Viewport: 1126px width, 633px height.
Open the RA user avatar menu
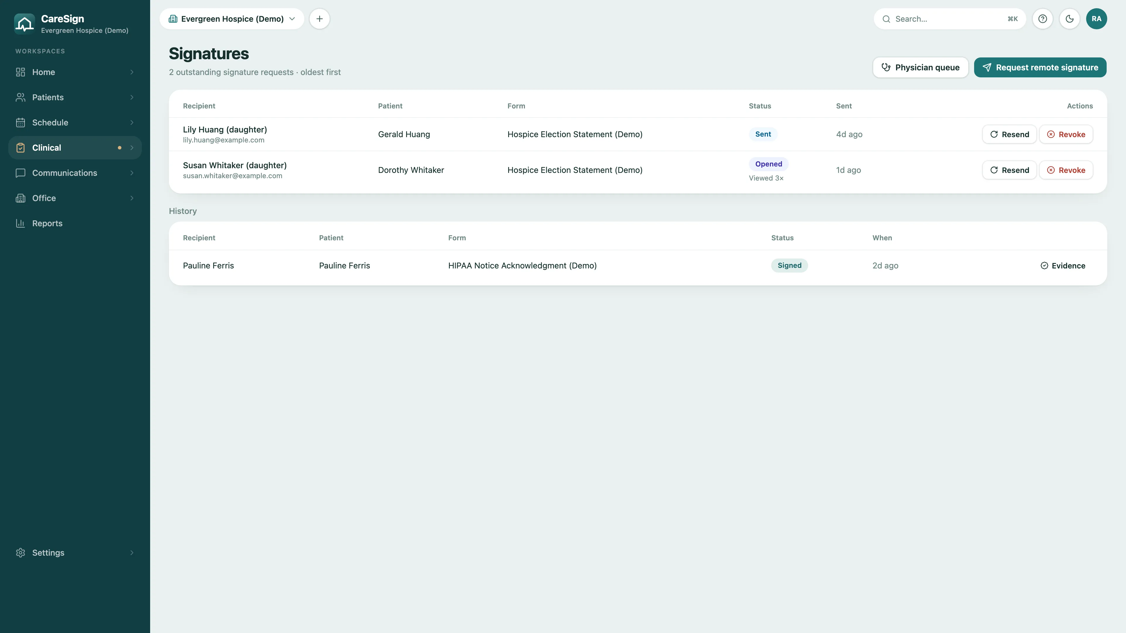[1096, 19]
